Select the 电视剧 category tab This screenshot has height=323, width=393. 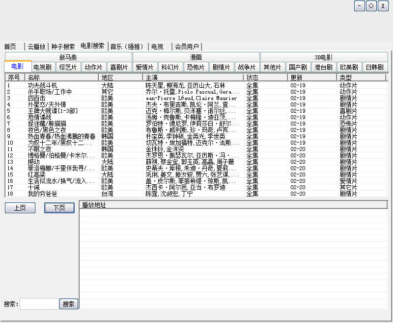(44, 67)
